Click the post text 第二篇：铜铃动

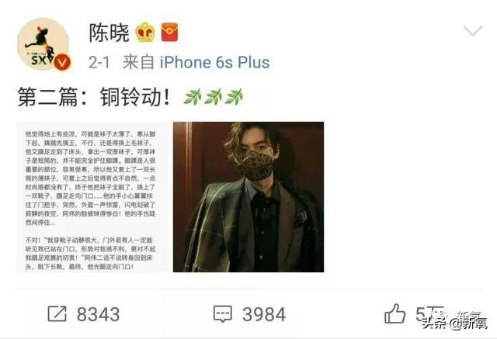click(94, 97)
